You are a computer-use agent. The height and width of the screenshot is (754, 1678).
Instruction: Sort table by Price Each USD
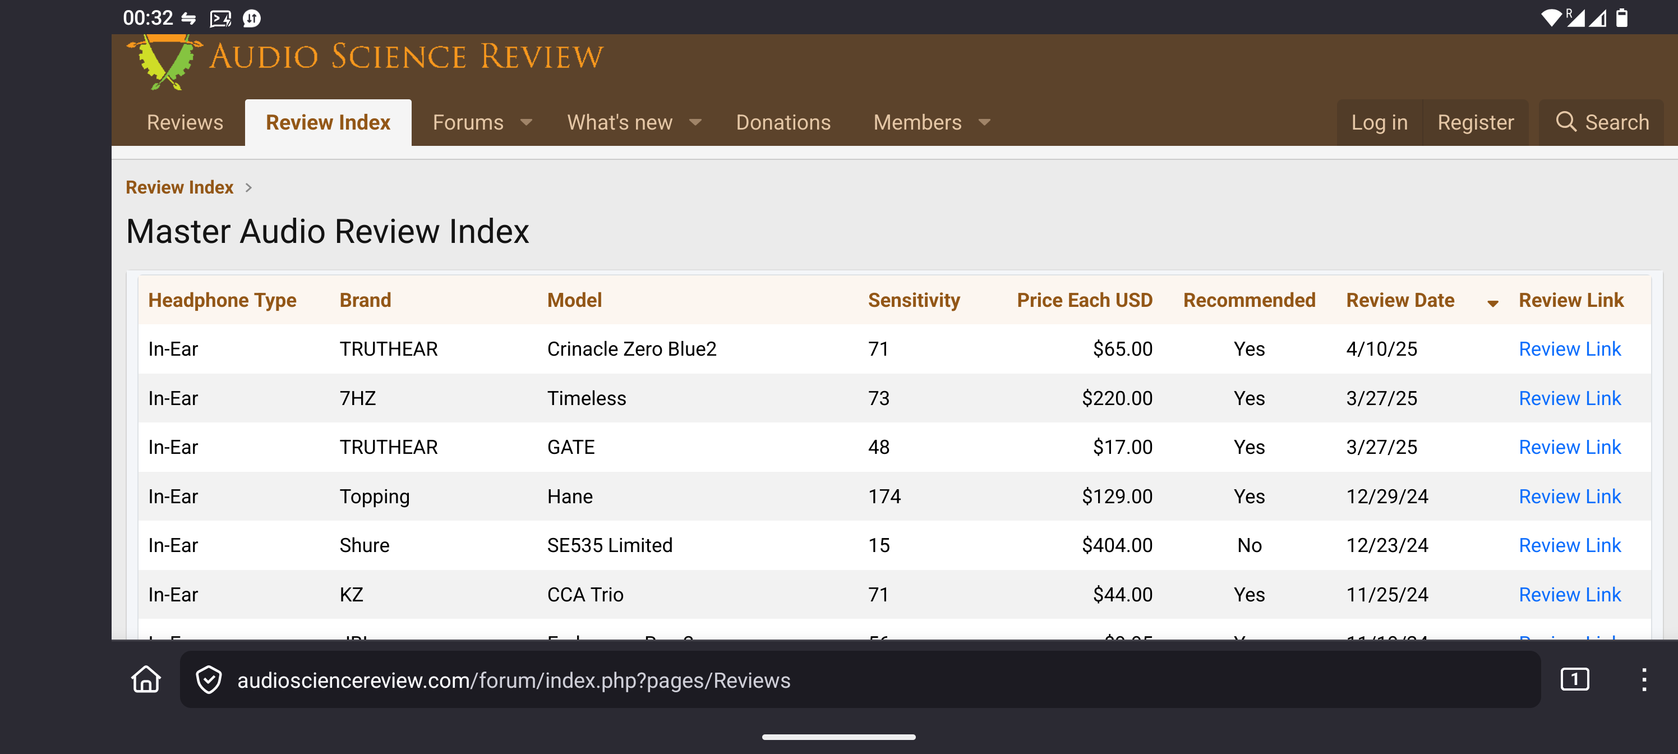(x=1084, y=300)
